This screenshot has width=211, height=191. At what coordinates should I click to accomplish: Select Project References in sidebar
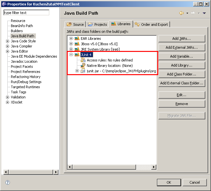25,72
